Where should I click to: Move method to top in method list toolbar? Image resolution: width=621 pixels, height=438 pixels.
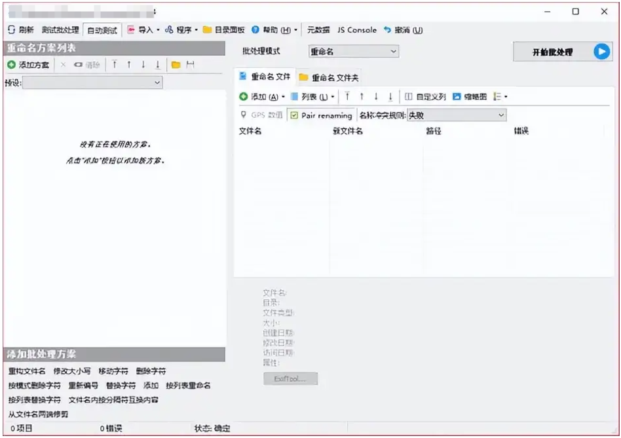115,64
